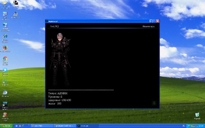Click the green down-arrow icon in game window
The height and width of the screenshot is (128, 205).
pyautogui.click(x=154, y=103)
